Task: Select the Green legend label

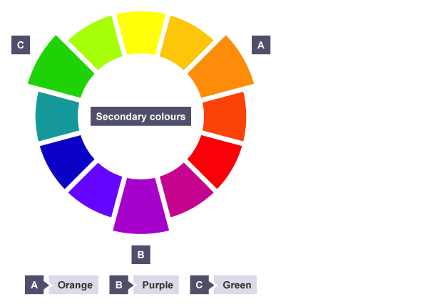Action: pos(237,285)
